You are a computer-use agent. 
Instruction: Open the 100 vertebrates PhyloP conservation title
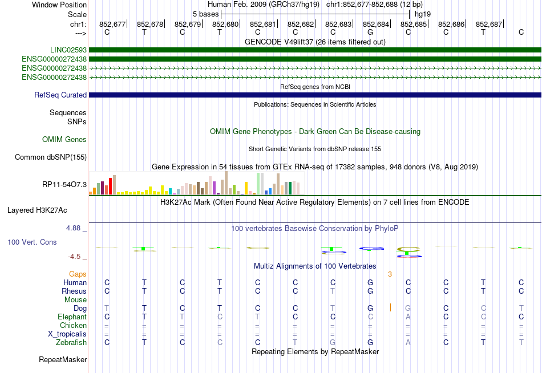[315, 229]
